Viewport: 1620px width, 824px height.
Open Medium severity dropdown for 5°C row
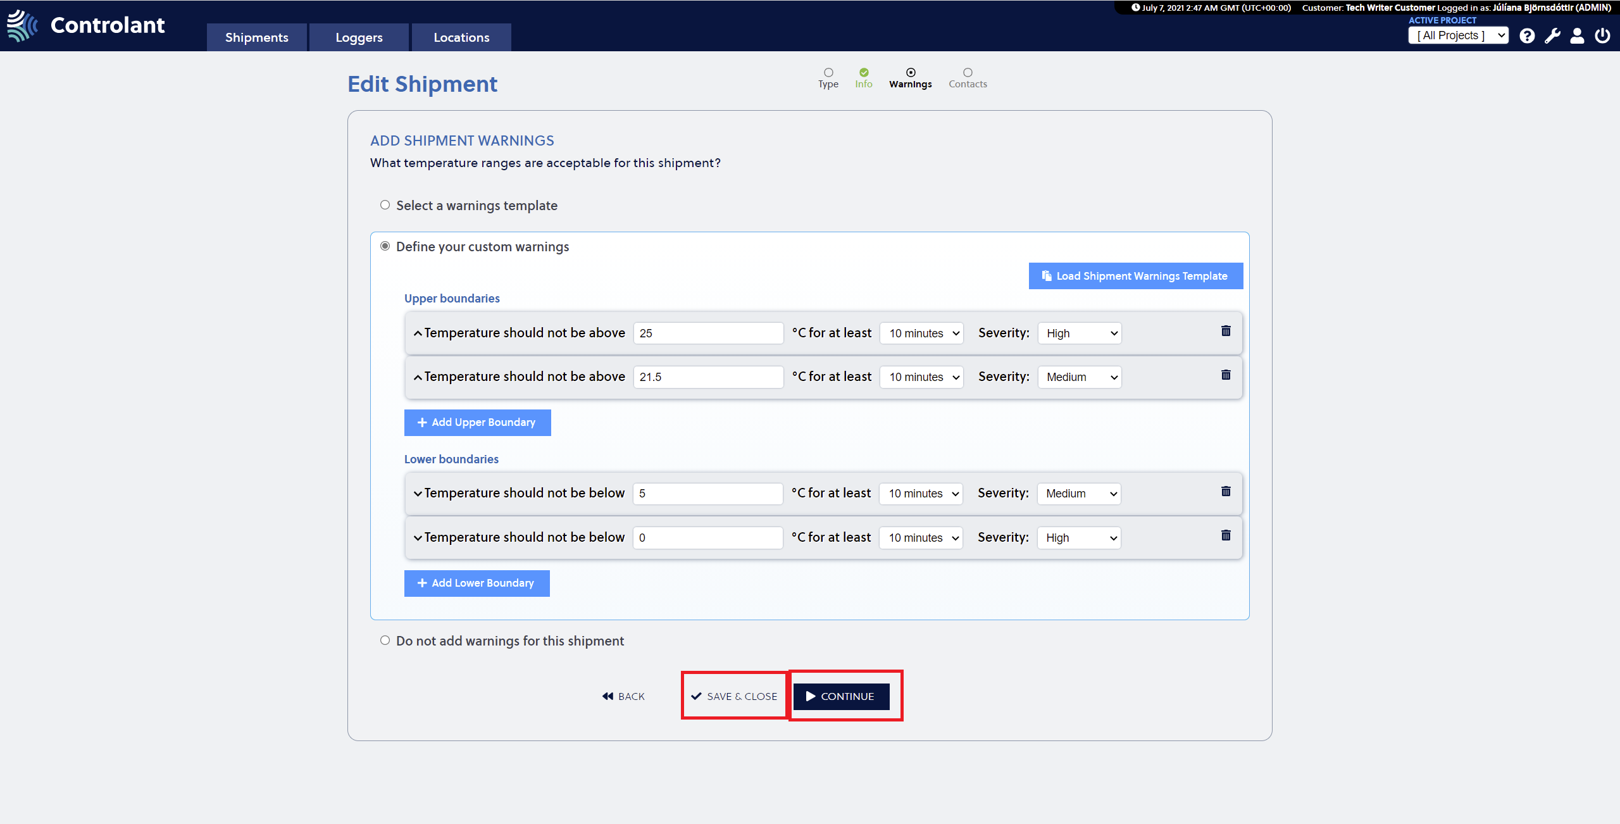click(x=1079, y=494)
